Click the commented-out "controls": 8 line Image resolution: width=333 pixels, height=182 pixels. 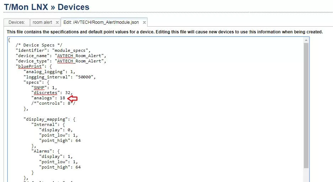point(53,103)
